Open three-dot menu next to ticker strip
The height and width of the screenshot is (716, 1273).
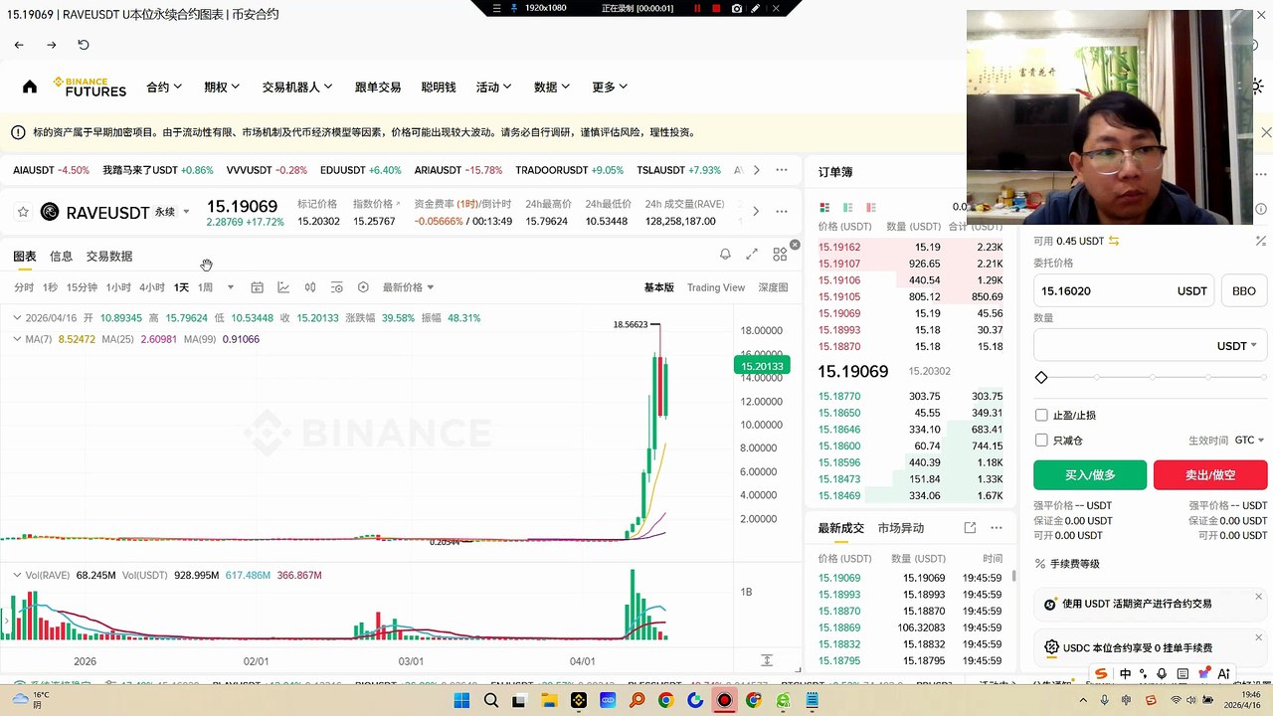coord(782,170)
